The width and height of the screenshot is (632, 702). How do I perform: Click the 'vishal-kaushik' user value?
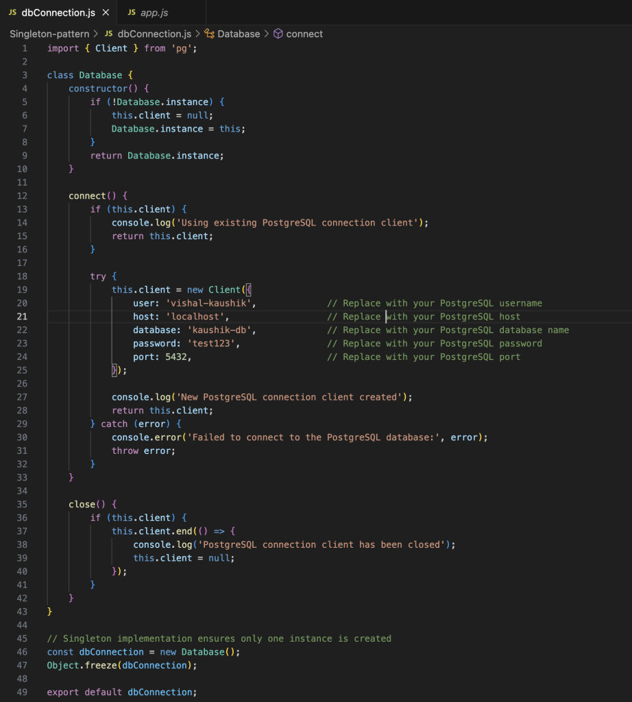(x=208, y=303)
